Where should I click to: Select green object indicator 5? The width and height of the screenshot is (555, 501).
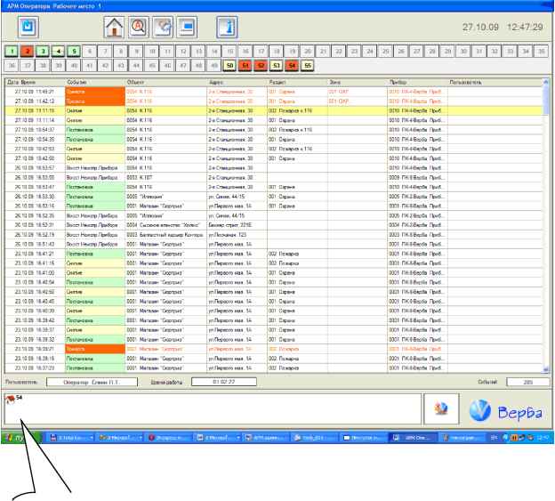click(74, 52)
